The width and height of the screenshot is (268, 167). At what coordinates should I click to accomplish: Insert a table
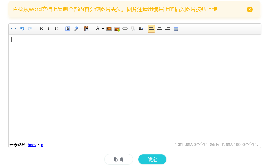[176, 29]
